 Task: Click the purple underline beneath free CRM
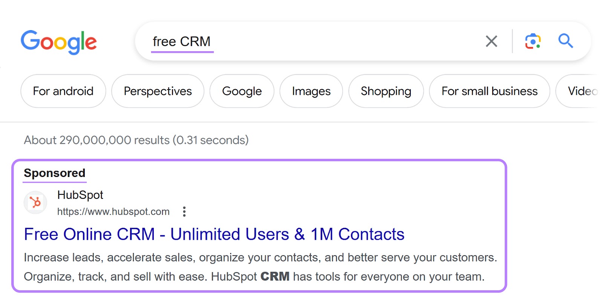[182, 51]
